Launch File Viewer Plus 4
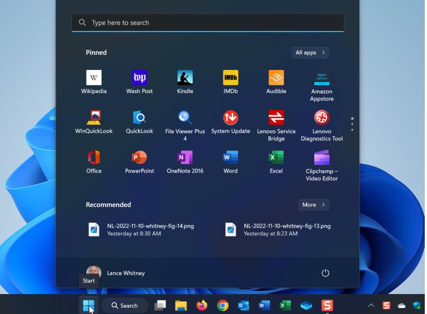427x314 pixels. pyautogui.click(x=185, y=125)
